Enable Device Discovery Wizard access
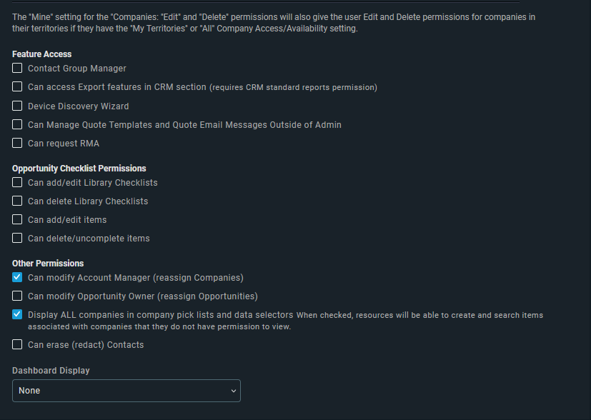The height and width of the screenshot is (420, 591). coord(17,106)
